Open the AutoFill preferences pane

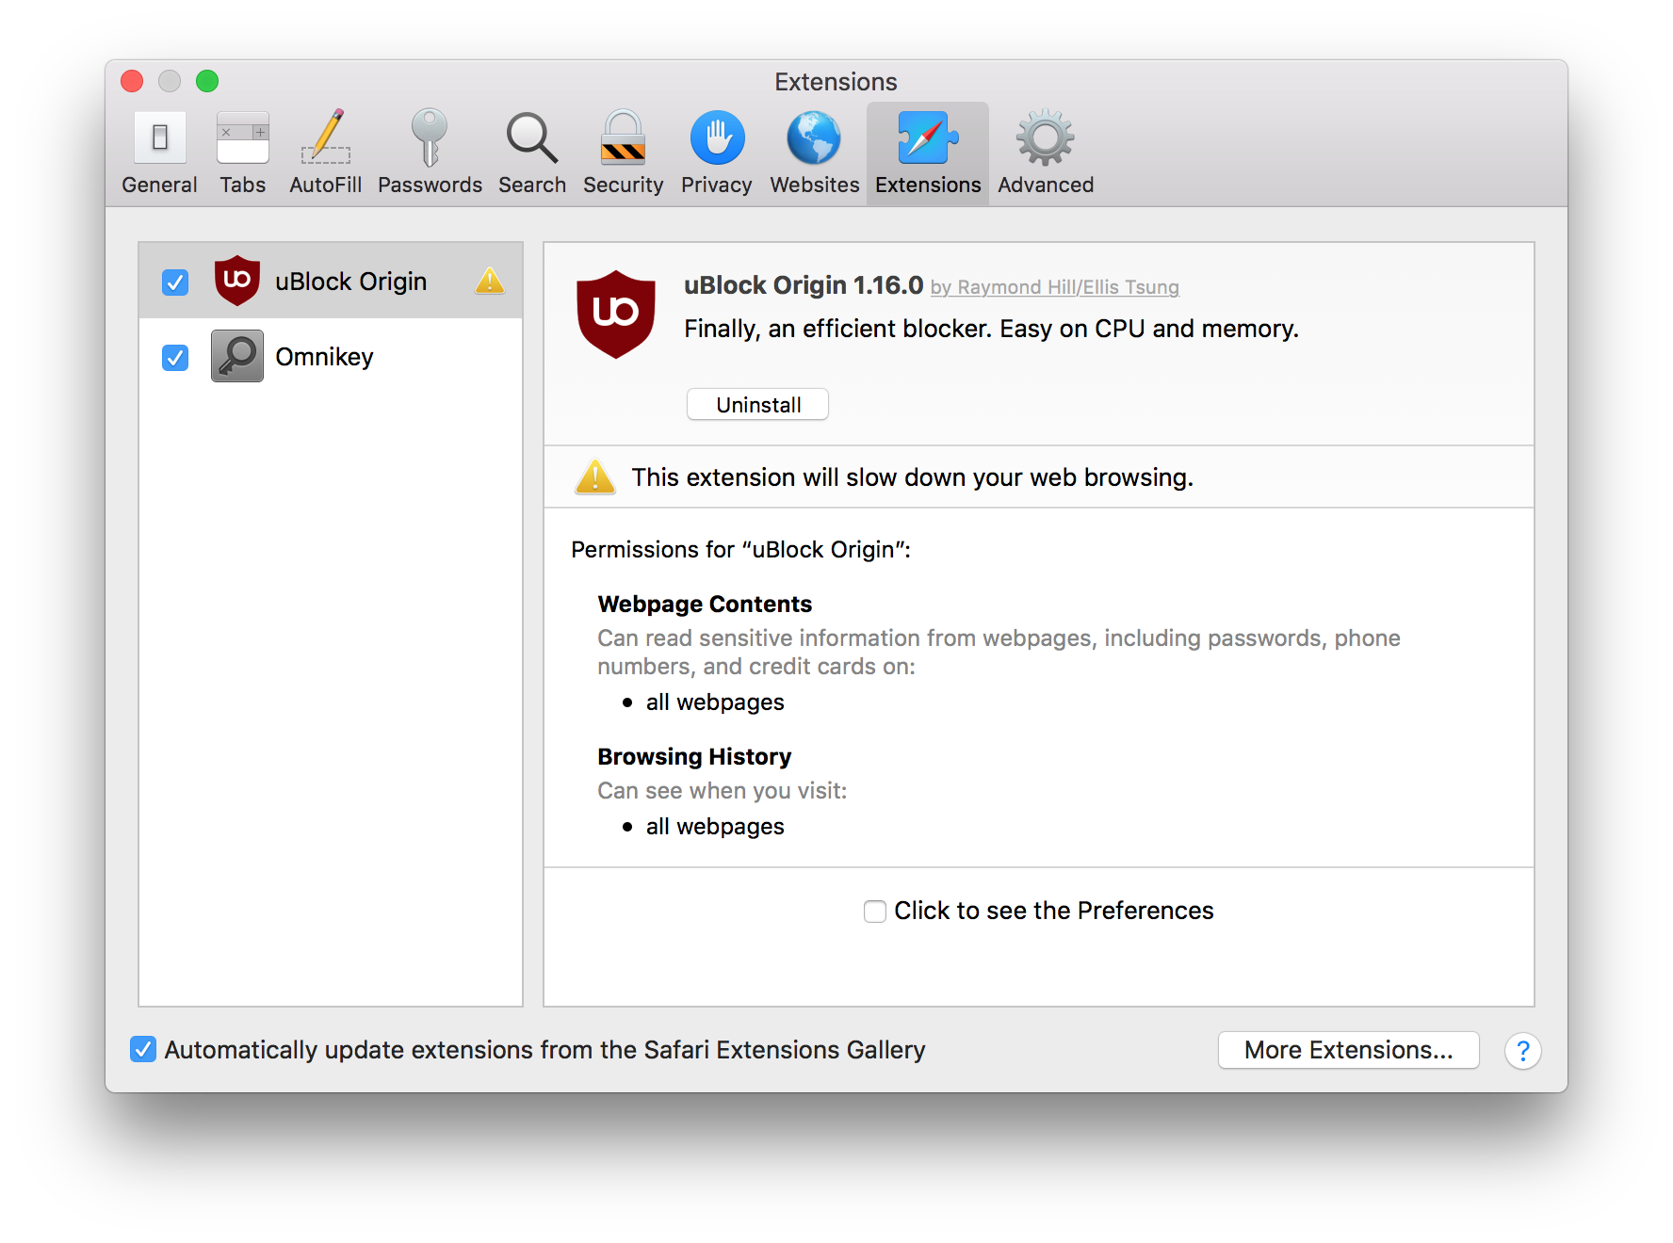pos(325,153)
